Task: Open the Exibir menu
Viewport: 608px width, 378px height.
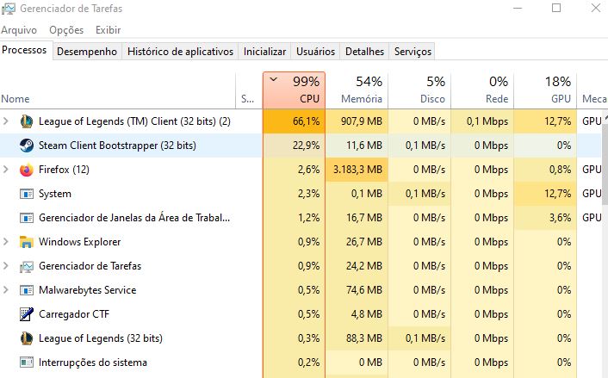Action: tap(109, 30)
